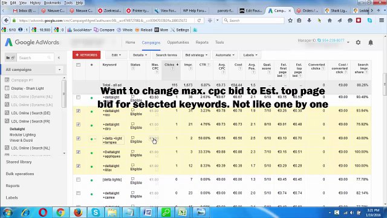
Task: Open the Firefox hamburger menu
Action: click(382, 21)
